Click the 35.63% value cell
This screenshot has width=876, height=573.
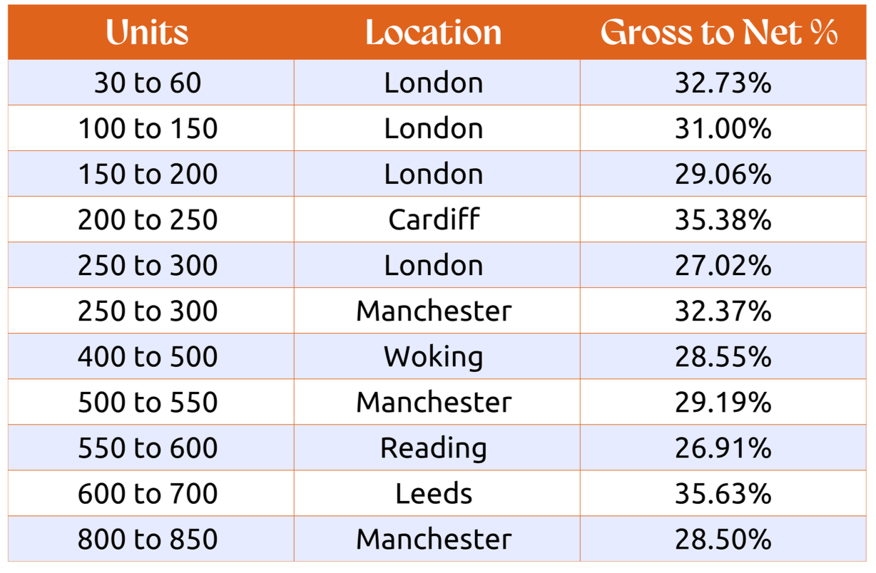point(723,493)
